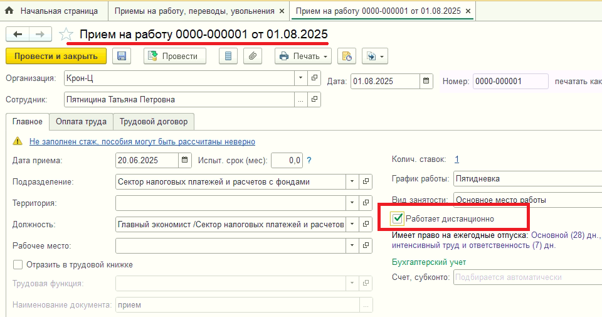This screenshot has height=317, width=602.
Task: Open the ежегодные отпуска Основной (28) дн. link
Action: click(564, 235)
